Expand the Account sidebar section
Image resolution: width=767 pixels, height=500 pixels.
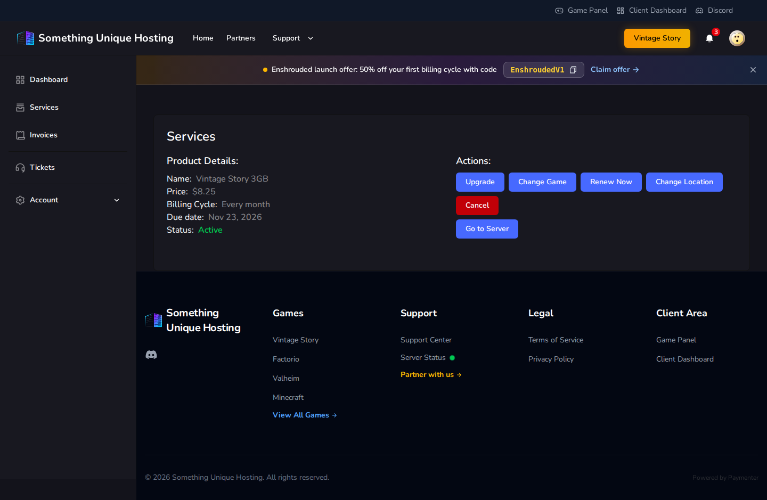tap(68, 200)
